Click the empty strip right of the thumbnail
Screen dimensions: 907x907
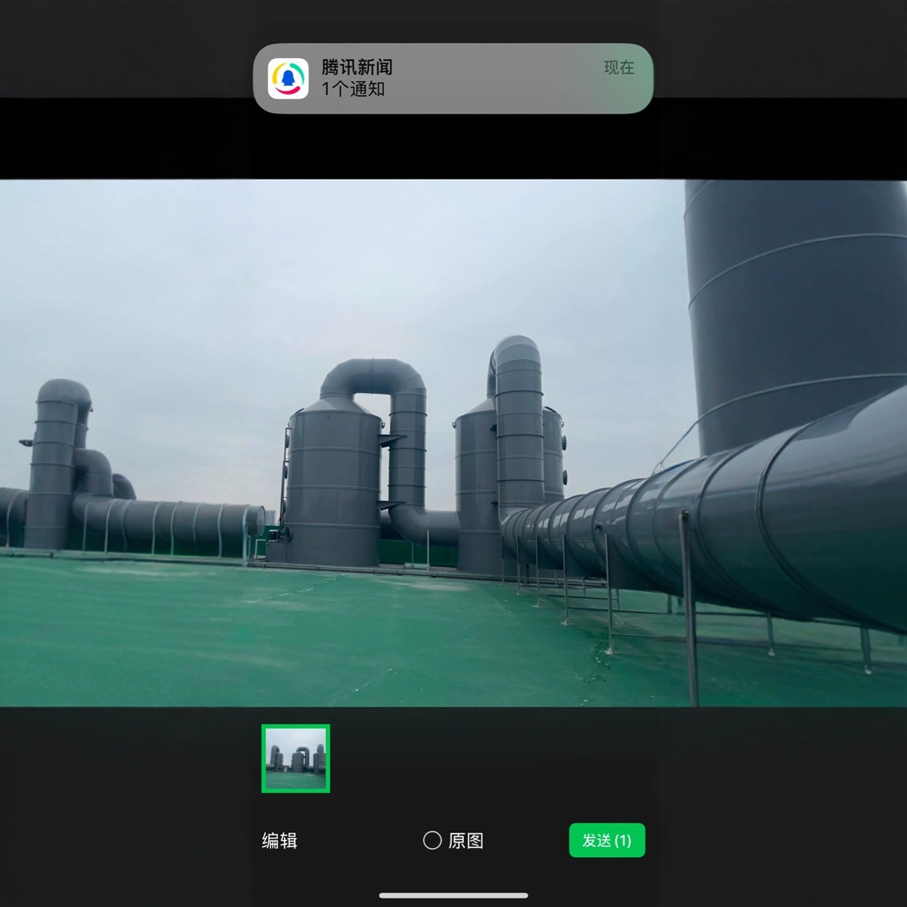point(491,758)
